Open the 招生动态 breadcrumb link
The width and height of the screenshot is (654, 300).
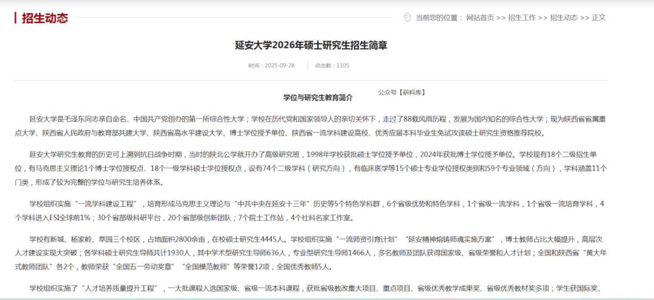(563, 18)
